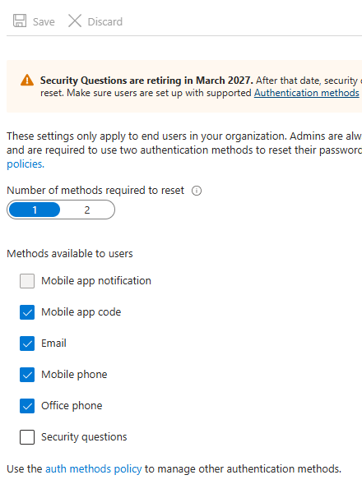Select 1 method required to reset
362x498 pixels.
coord(35,210)
